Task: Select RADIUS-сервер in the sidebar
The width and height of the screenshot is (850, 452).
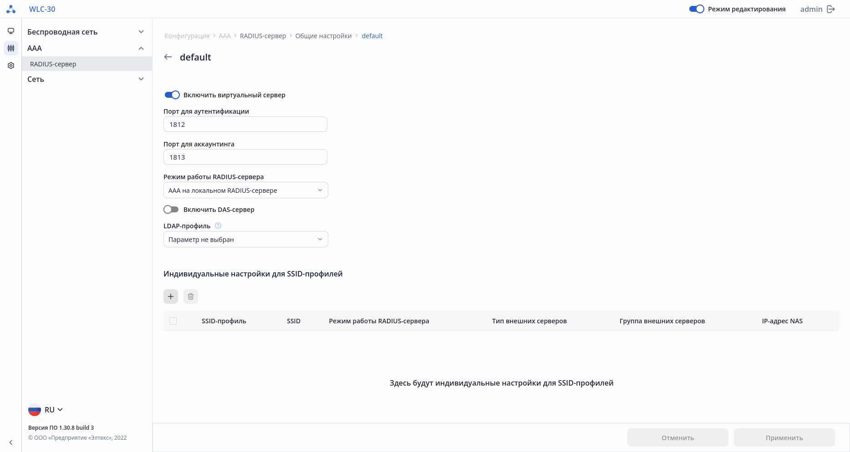Action: tap(53, 64)
